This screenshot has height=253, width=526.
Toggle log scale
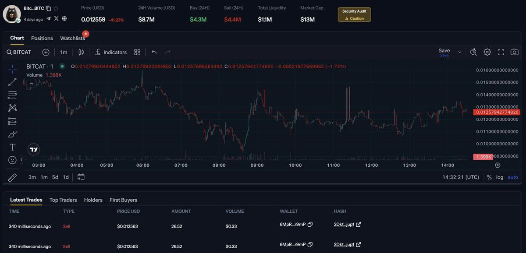point(500,177)
